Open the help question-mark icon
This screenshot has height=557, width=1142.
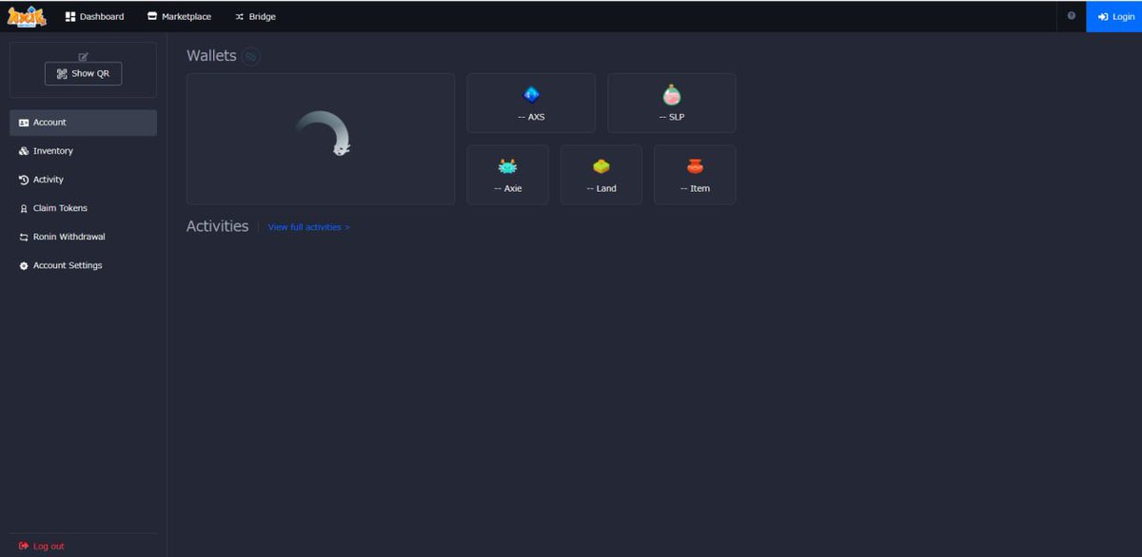pos(1072,16)
